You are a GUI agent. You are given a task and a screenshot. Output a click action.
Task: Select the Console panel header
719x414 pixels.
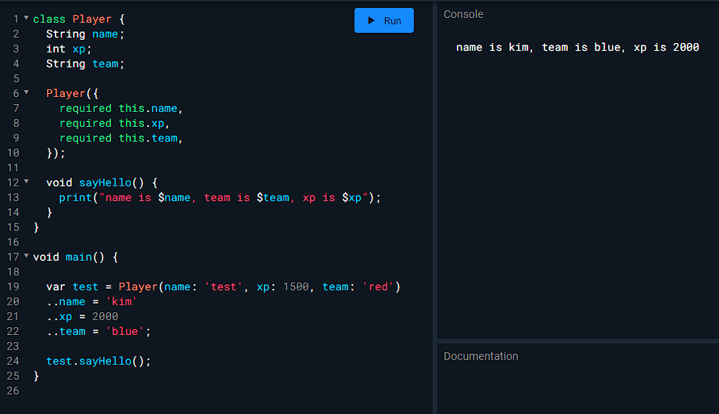(x=463, y=14)
